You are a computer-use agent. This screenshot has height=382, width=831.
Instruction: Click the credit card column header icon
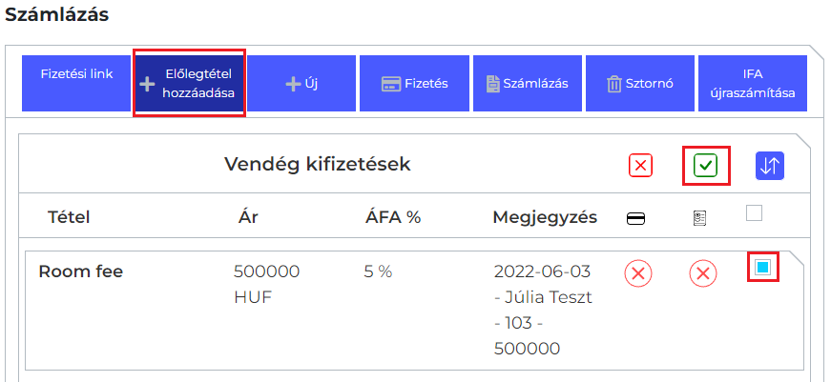pyautogui.click(x=635, y=218)
